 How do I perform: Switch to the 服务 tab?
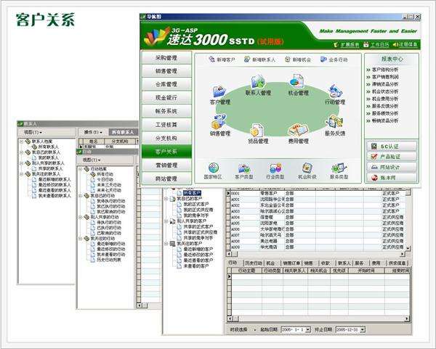pos(359,263)
